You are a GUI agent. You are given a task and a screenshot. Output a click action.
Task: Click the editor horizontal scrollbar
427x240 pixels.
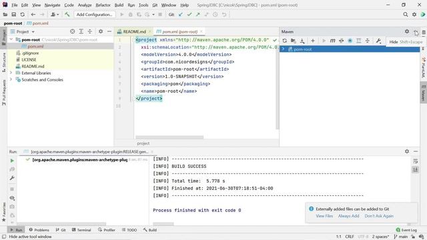[169, 137]
